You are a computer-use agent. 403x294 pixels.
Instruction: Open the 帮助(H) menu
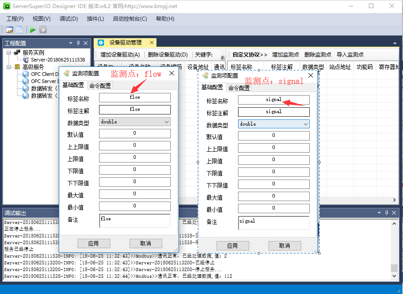tap(165, 19)
